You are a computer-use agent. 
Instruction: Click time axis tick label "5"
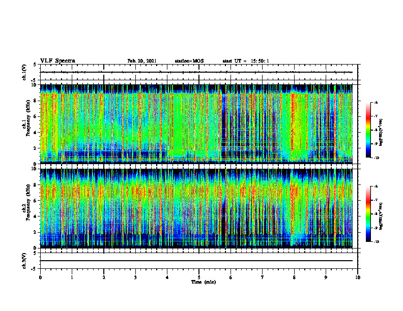pyautogui.click(x=199, y=277)
